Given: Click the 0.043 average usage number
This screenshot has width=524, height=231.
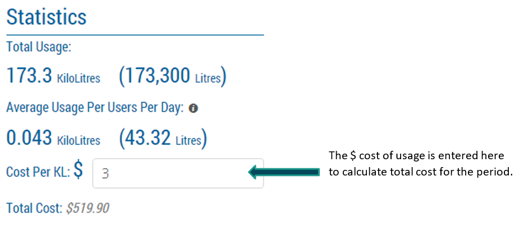Looking at the screenshot, I should [29, 137].
